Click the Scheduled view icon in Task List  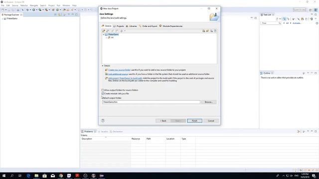click(288, 19)
